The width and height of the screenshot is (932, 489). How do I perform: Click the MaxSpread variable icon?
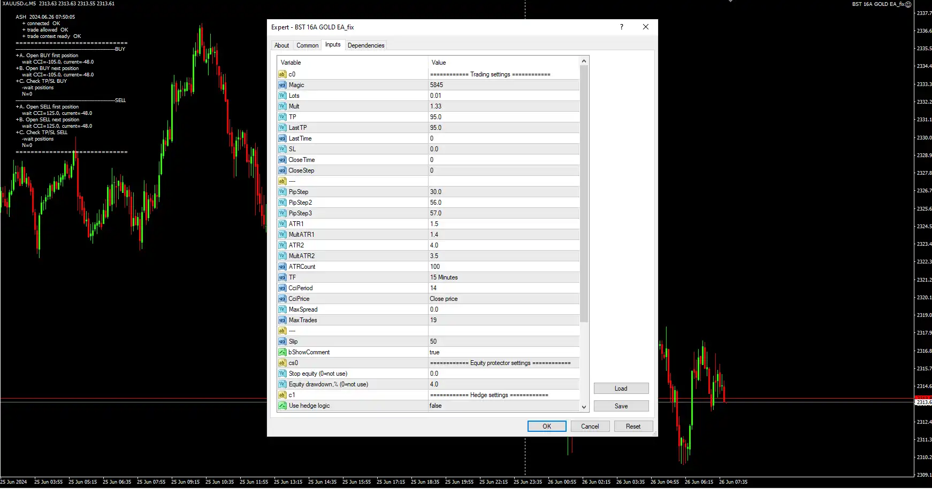pyautogui.click(x=282, y=309)
